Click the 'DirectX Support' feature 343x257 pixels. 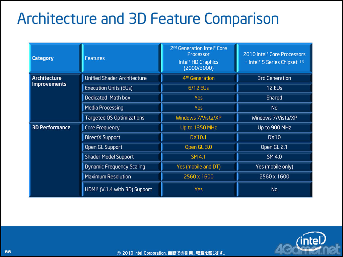(x=102, y=137)
